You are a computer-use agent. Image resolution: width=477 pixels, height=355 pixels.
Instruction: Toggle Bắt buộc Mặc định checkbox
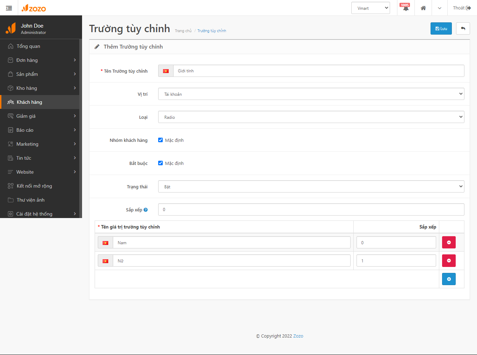click(x=161, y=163)
